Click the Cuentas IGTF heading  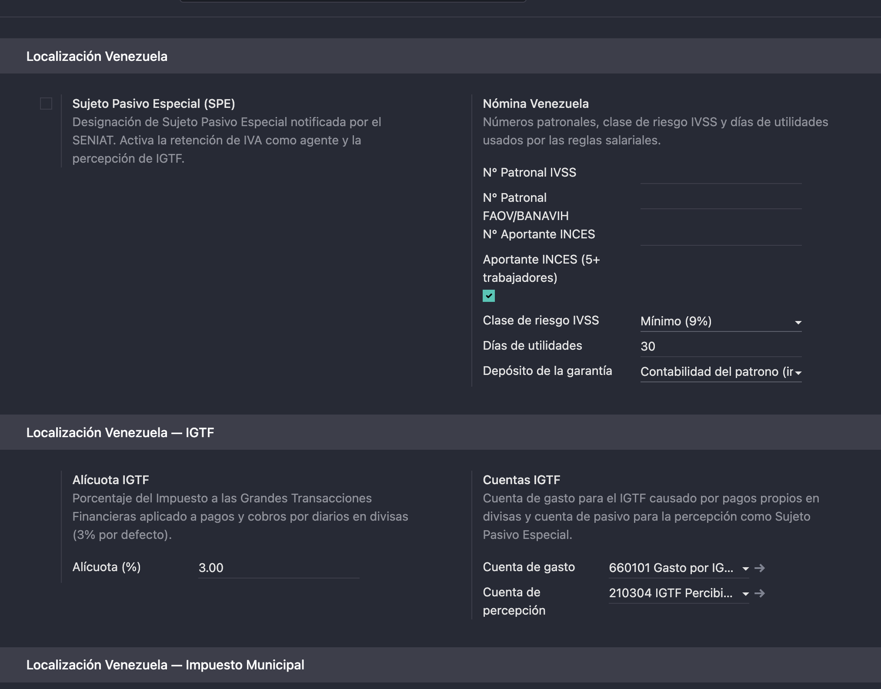point(521,480)
